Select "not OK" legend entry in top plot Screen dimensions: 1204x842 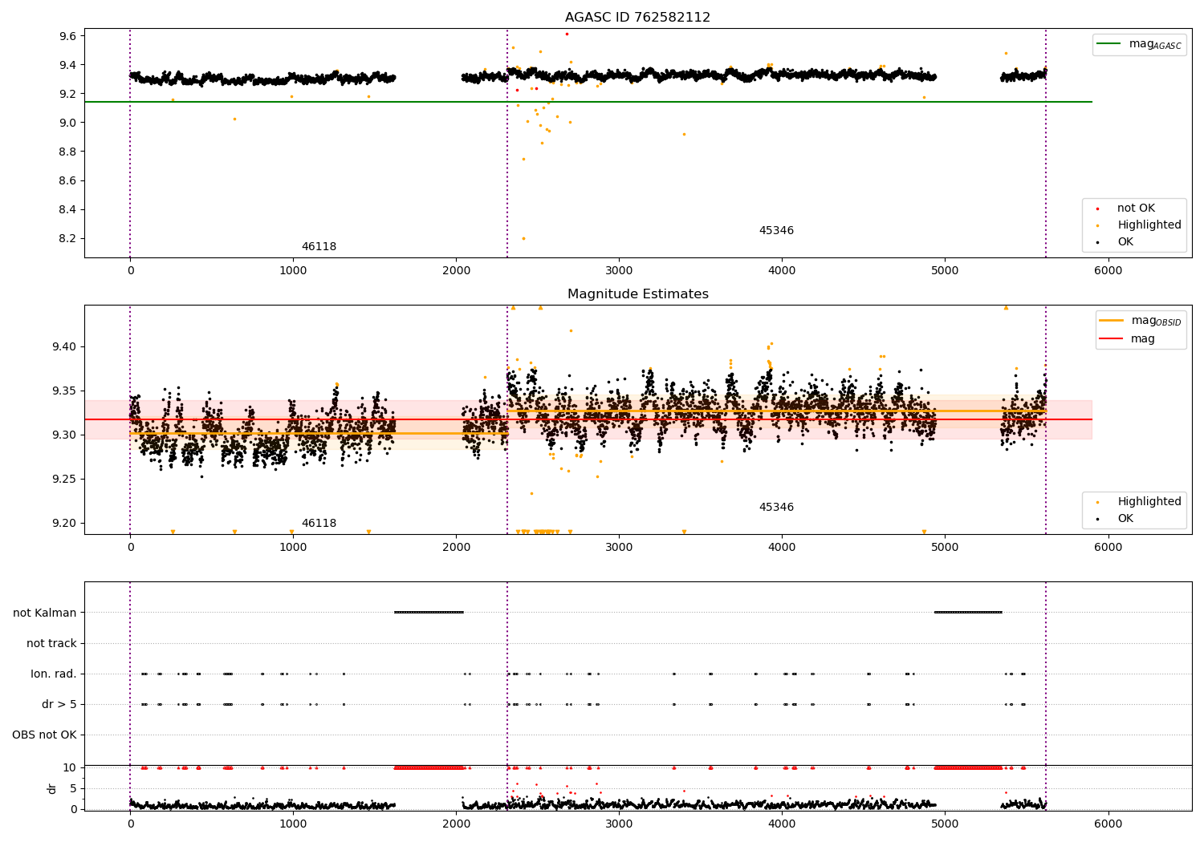coord(1136,208)
